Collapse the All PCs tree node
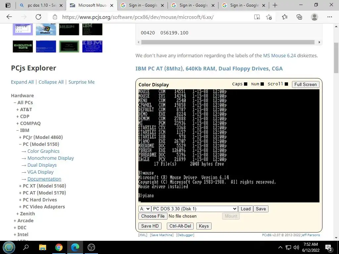This screenshot has height=254, width=339. (23, 103)
